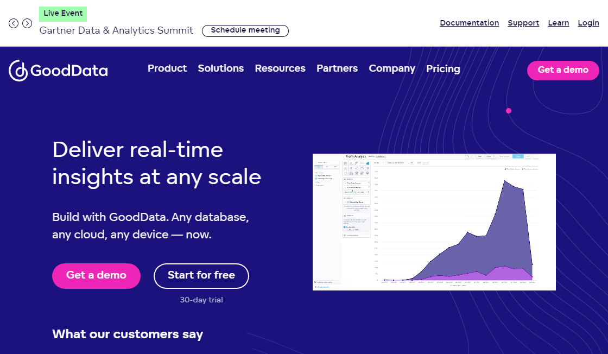This screenshot has height=354, width=608.
Task: Select Company in the main navigation
Action: pyautogui.click(x=392, y=68)
